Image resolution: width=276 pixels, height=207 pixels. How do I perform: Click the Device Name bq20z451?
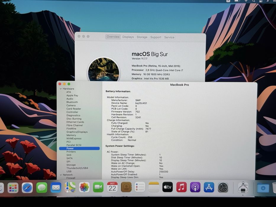(141, 103)
